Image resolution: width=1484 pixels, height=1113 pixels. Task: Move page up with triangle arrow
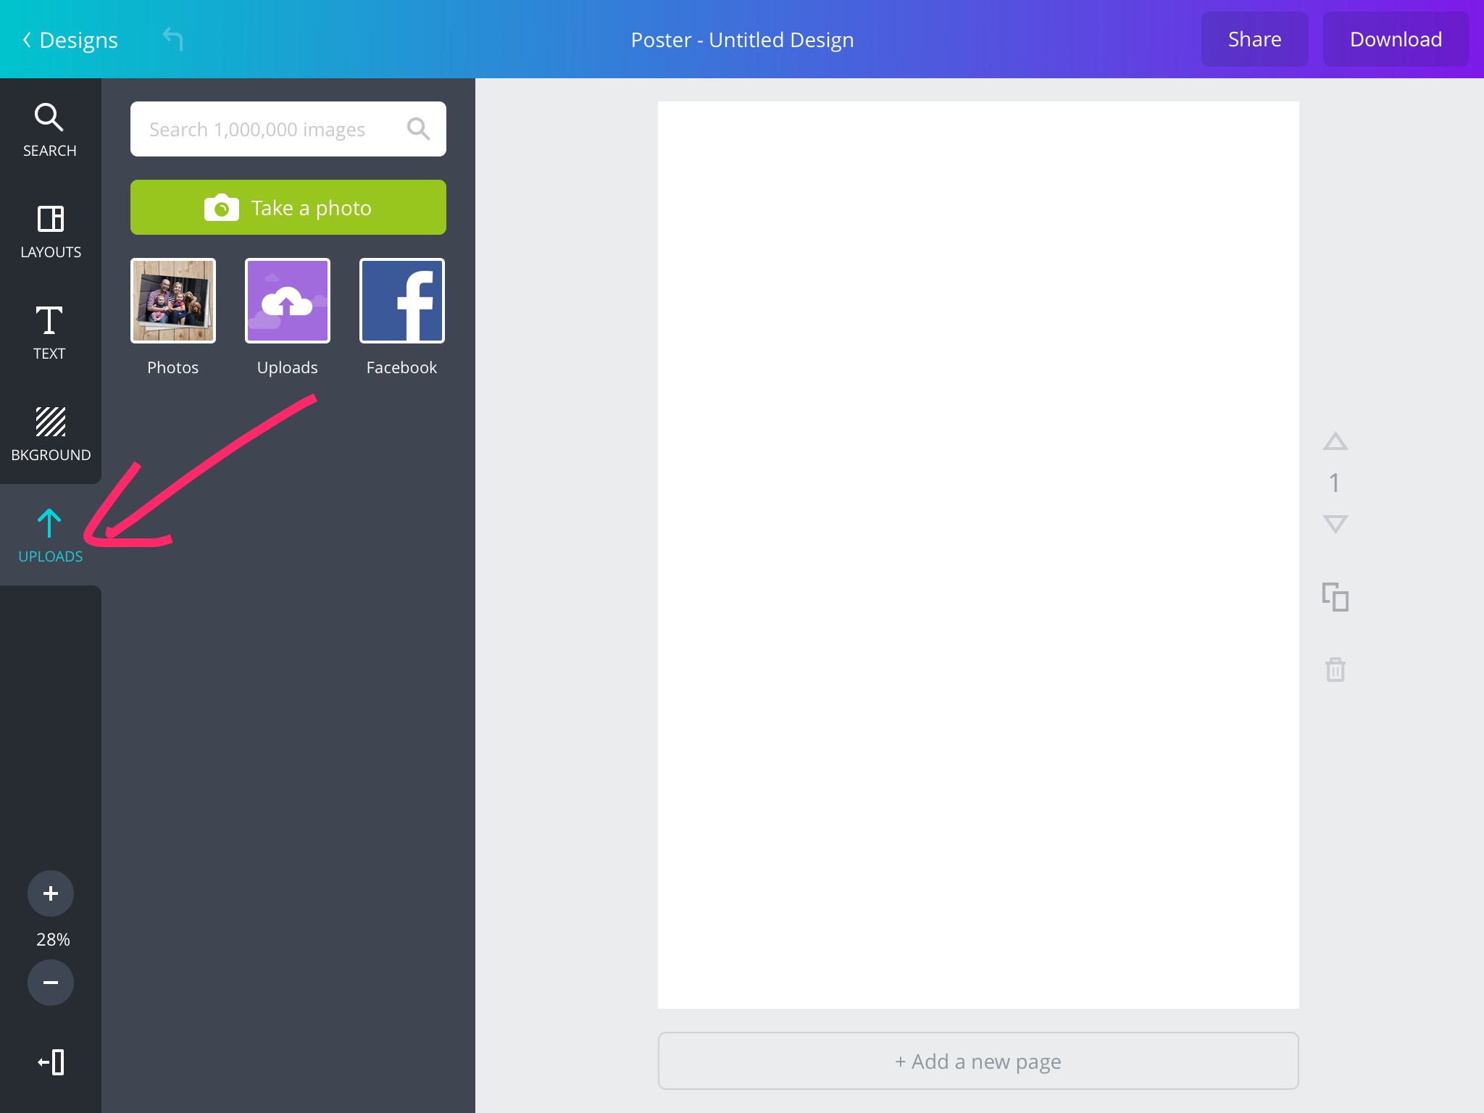click(1335, 441)
